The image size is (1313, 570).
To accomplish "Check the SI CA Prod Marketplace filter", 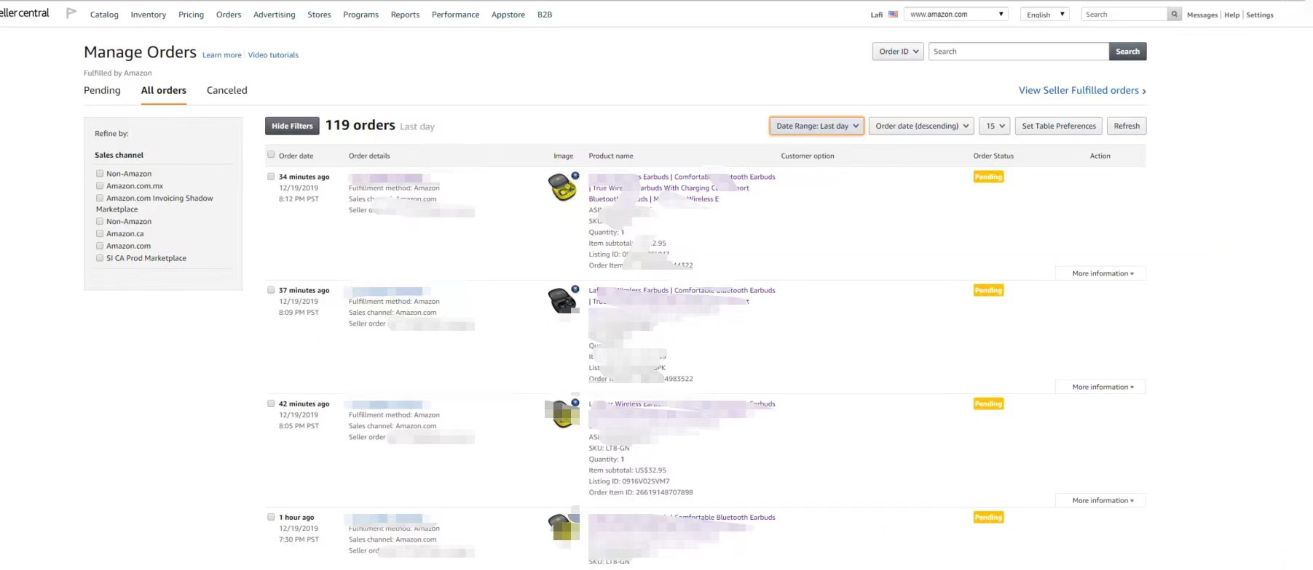I will [x=100, y=258].
